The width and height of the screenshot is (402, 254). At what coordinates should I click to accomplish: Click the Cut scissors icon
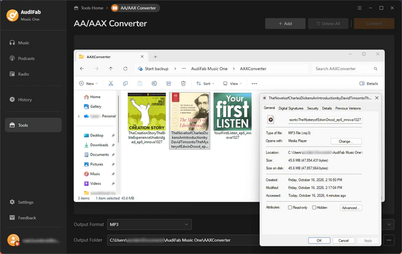[x=111, y=84]
